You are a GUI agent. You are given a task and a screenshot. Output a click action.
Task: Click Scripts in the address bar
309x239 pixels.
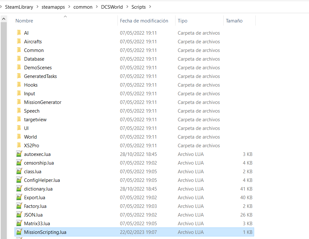[x=139, y=7]
